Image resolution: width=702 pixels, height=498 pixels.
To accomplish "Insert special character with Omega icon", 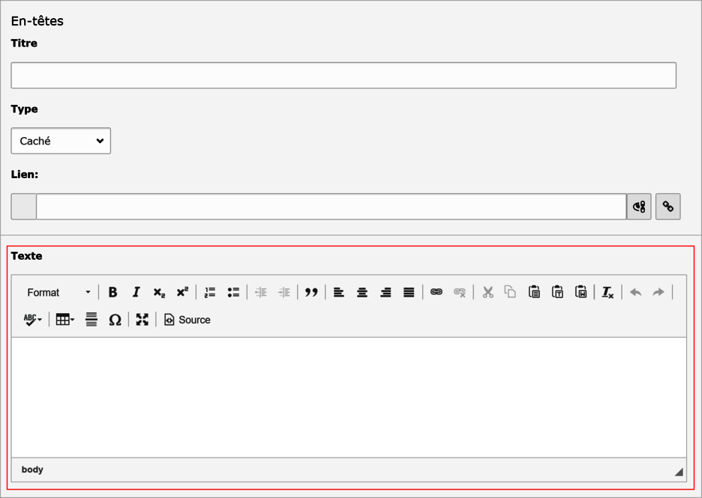I will tap(115, 320).
